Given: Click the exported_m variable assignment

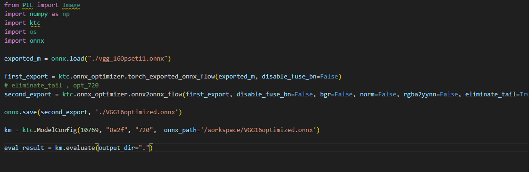Looking at the screenshot, I should pos(22,59).
